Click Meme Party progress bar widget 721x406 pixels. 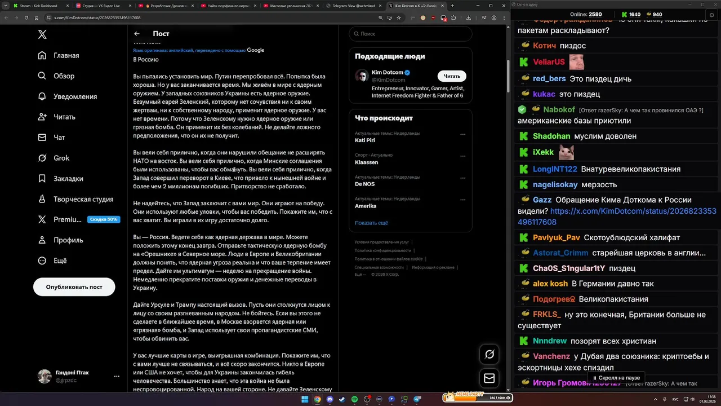click(x=477, y=398)
